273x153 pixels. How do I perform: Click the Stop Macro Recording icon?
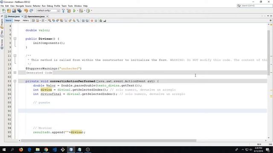pyautogui.click(x=96, y=21)
